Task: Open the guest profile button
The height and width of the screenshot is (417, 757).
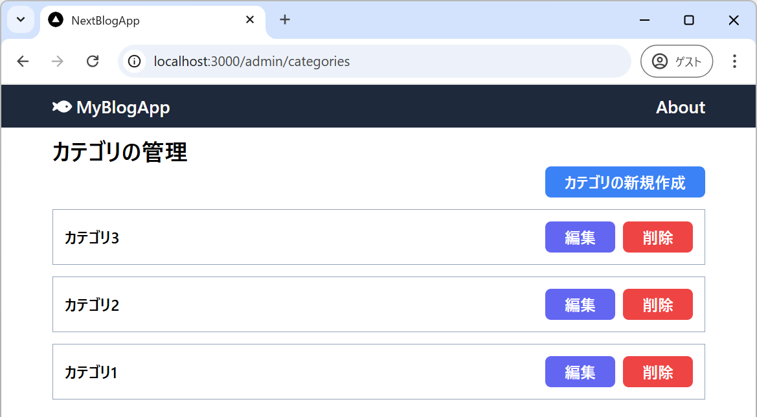Action: 676,62
